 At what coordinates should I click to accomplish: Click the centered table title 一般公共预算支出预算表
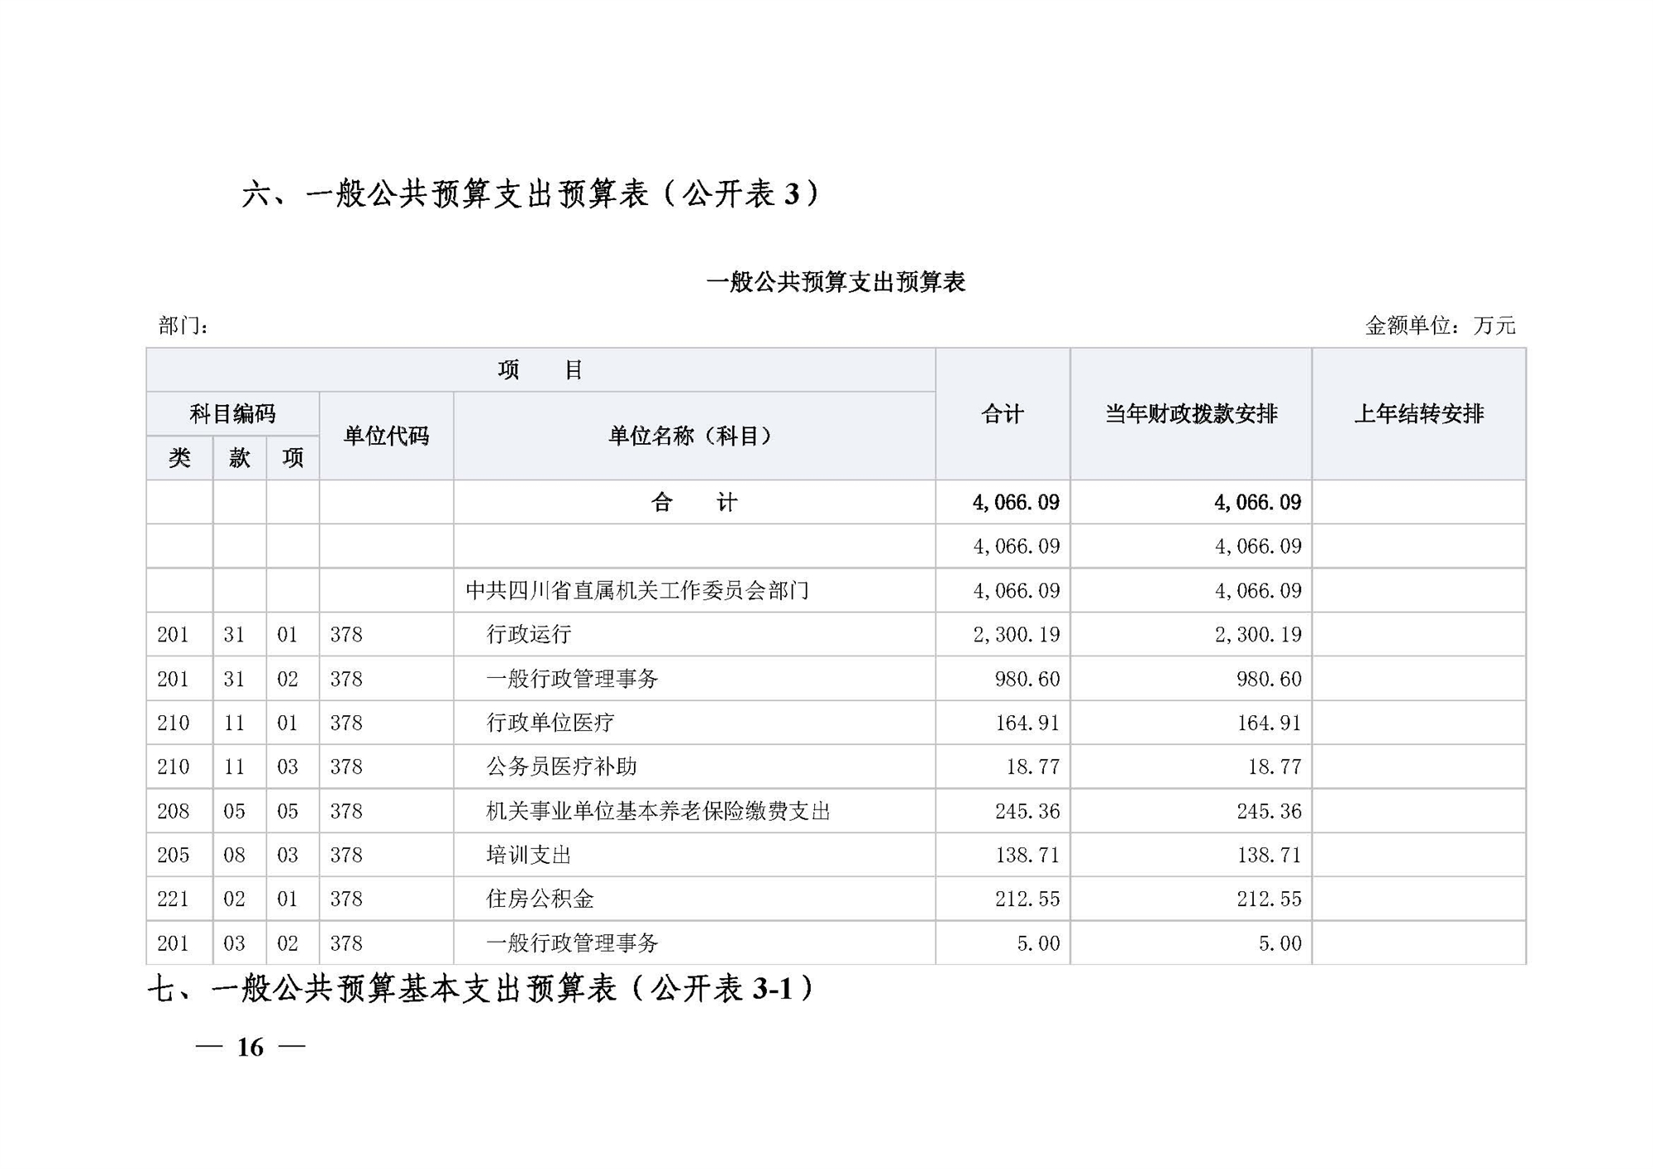pyautogui.click(x=836, y=283)
